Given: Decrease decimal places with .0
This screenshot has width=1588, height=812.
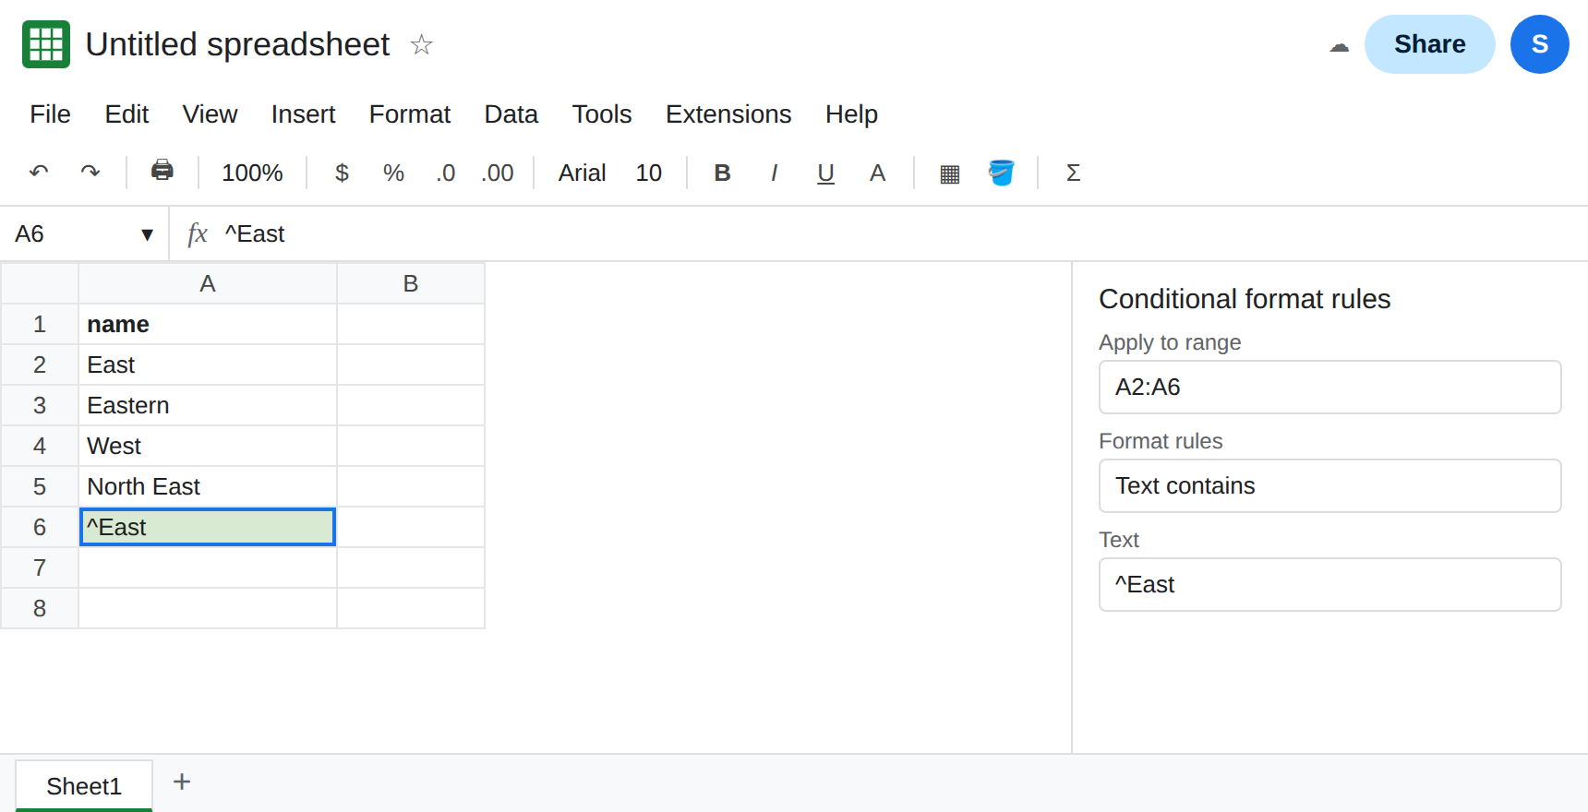Looking at the screenshot, I should 445,173.
